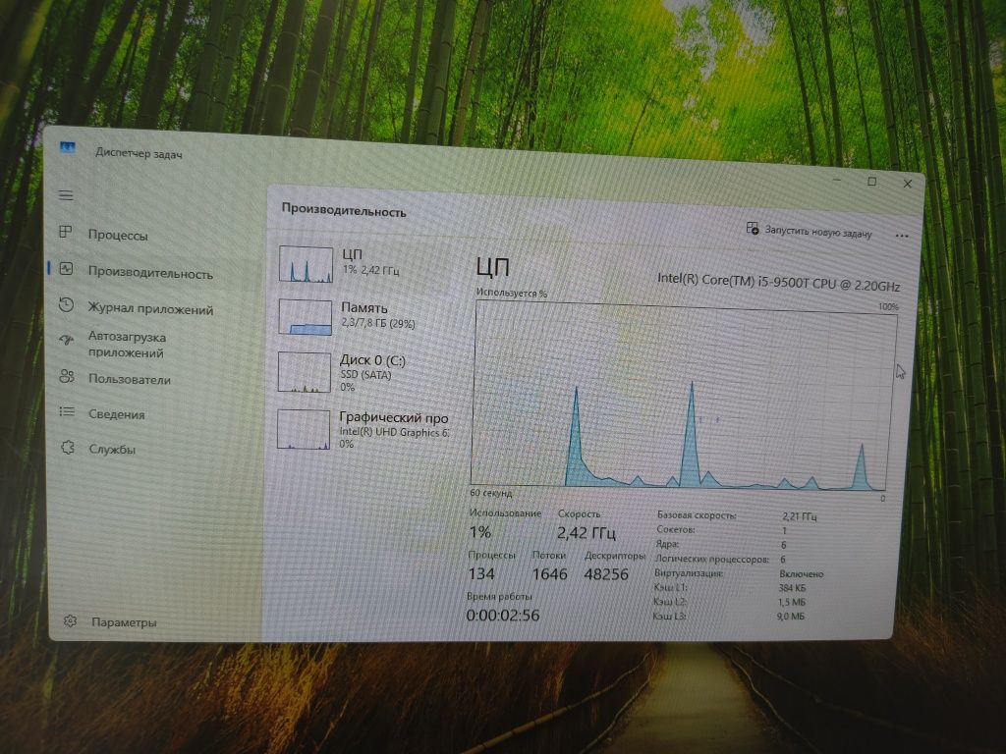Navigate to Службы
Screen dimensions: 1006x754
(x=112, y=450)
